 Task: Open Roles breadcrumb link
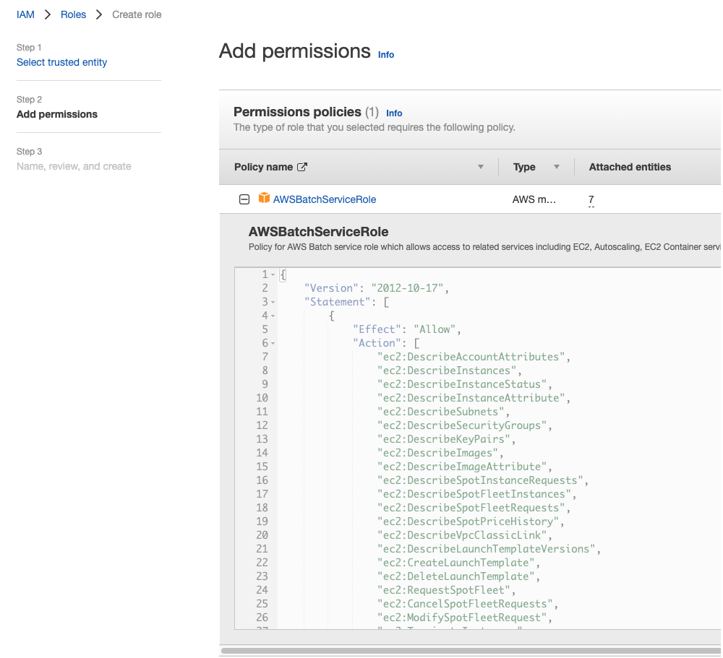point(73,14)
